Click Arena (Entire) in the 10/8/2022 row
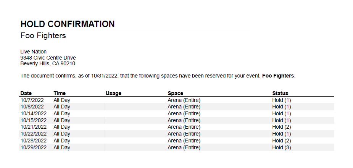This screenshot has height=168, width=353. (184, 107)
